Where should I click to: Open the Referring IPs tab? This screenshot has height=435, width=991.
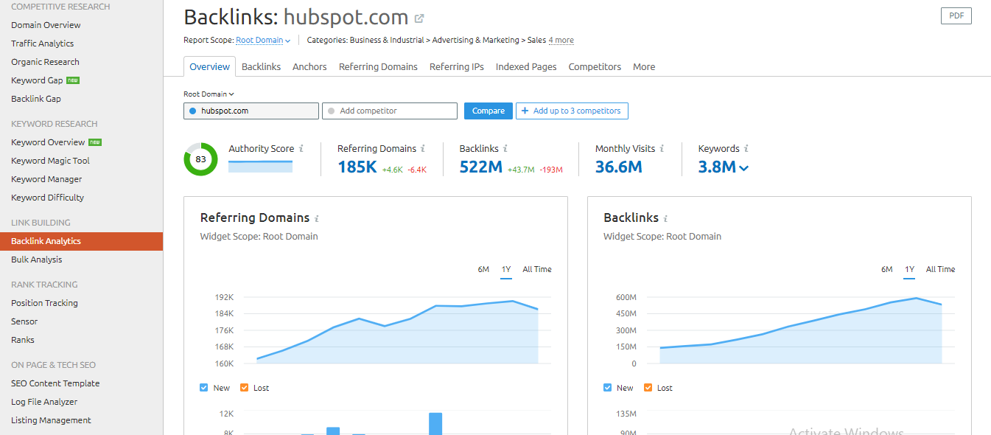pos(457,67)
